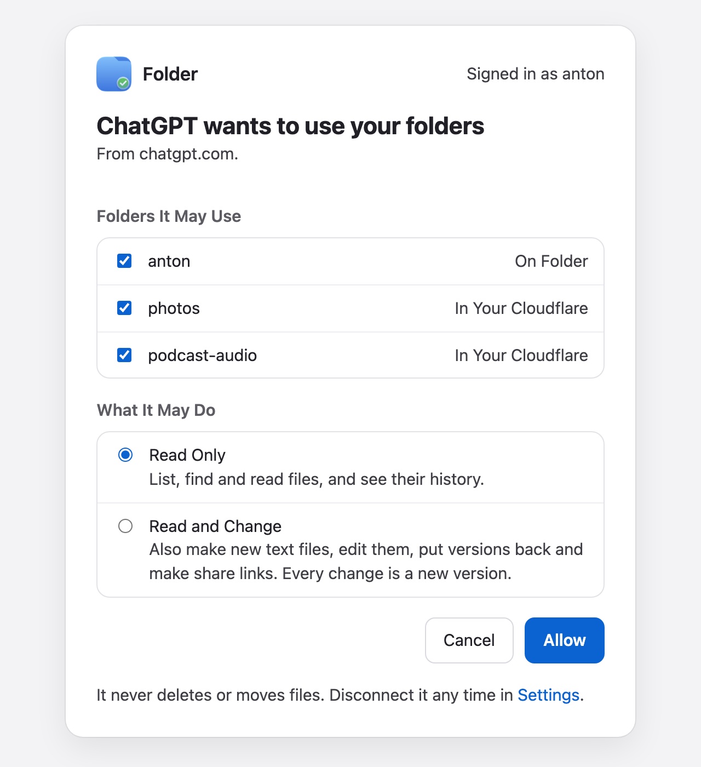Click the 'From chatgpt.com.' text
This screenshot has width=701, height=767.
(x=168, y=154)
